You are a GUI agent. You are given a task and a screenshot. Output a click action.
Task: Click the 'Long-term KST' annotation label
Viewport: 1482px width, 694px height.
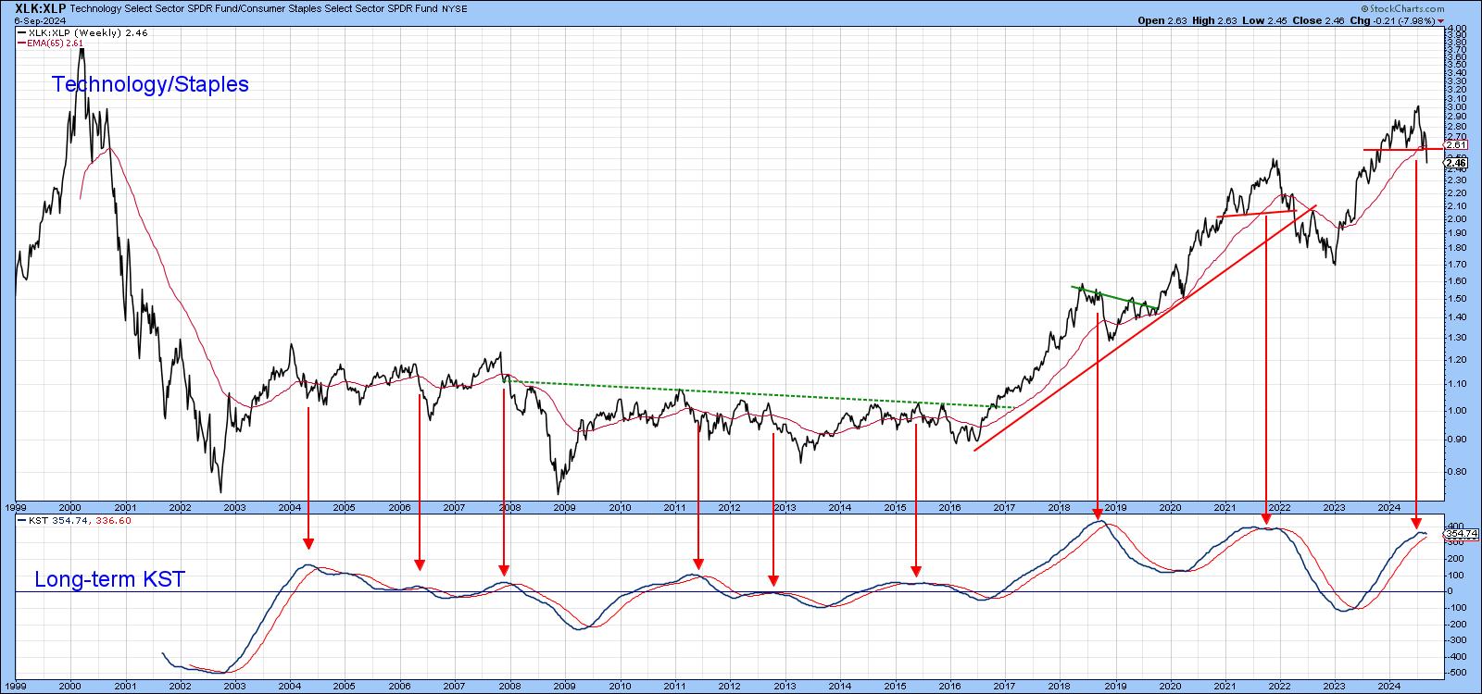[109, 580]
